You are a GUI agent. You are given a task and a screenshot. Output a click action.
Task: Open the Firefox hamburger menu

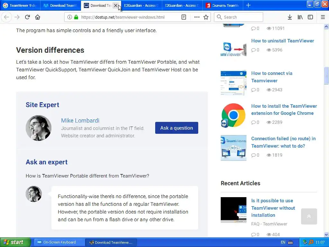pyautogui.click(x=323, y=17)
